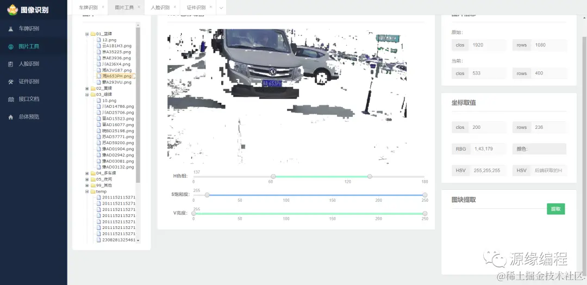
Task: Click the H色相 lower slider handle
Action: click(273, 176)
